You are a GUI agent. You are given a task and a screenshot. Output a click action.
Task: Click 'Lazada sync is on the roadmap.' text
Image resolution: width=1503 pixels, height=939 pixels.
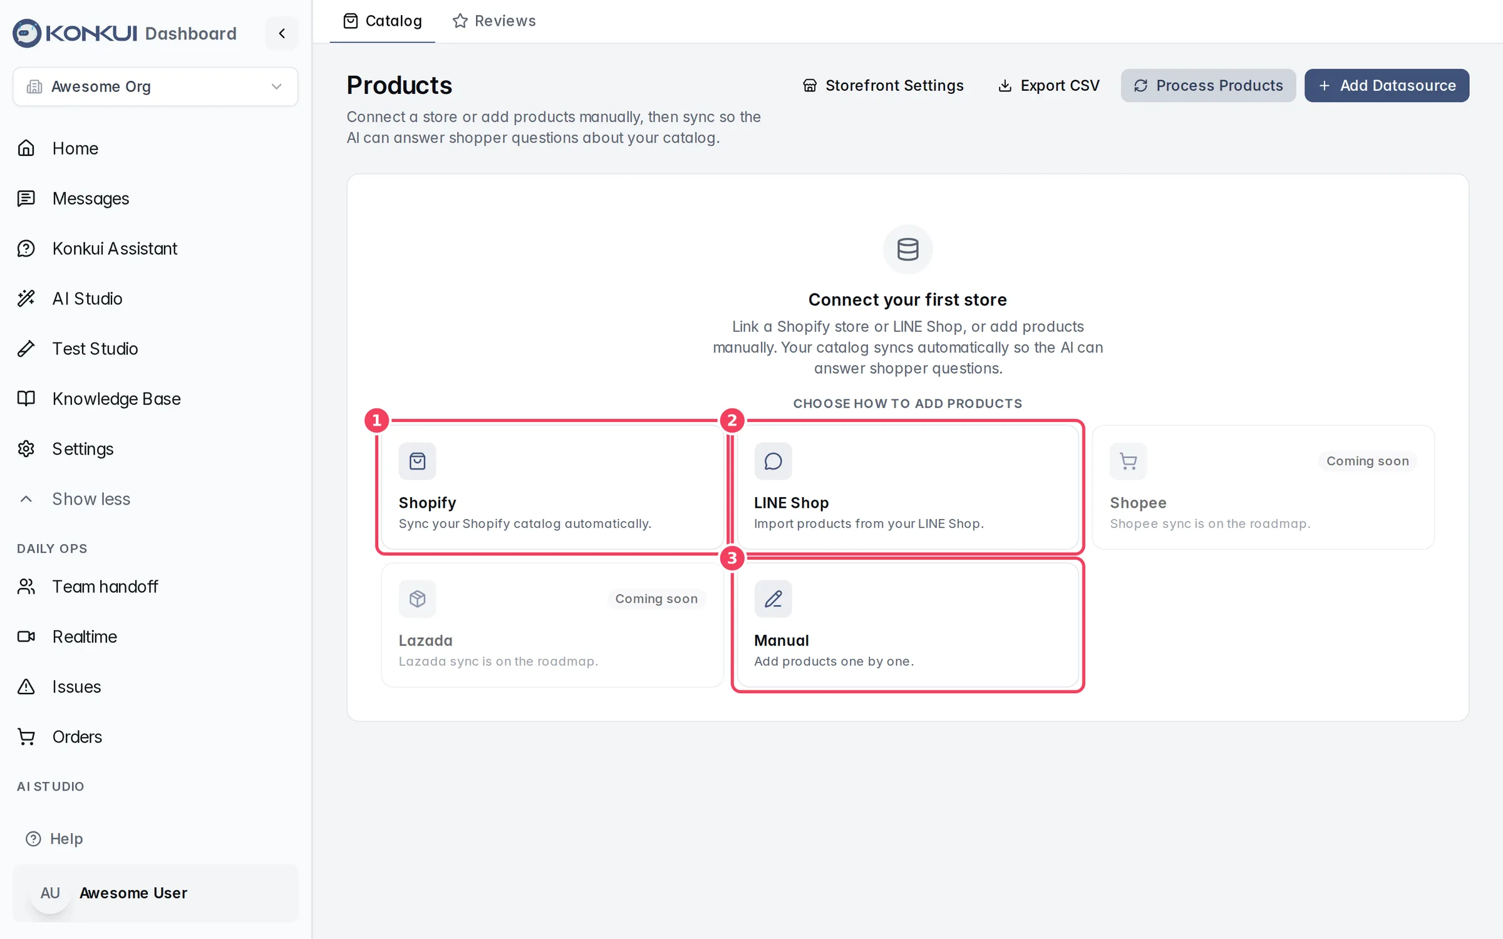(498, 662)
